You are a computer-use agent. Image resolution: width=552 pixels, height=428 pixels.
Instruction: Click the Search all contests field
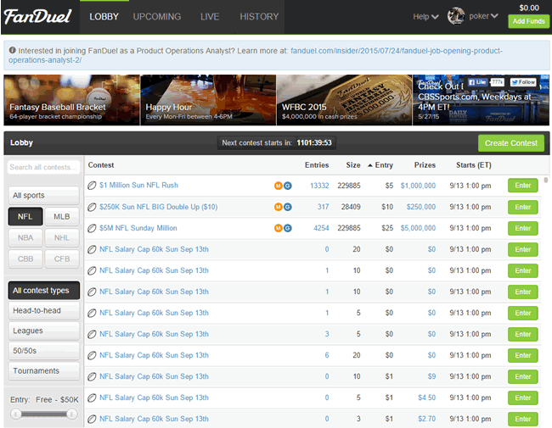coord(43,167)
